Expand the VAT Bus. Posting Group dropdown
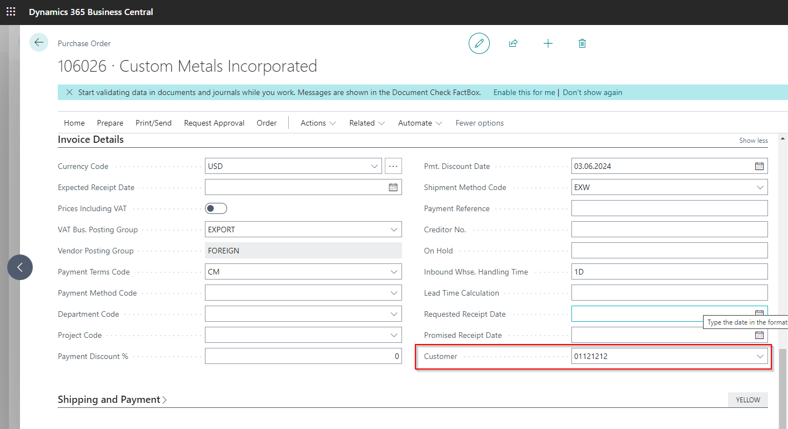 [x=394, y=230]
